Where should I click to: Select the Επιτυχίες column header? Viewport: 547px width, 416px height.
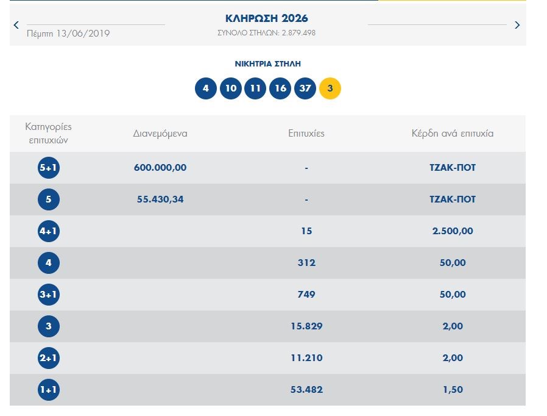[x=306, y=134]
